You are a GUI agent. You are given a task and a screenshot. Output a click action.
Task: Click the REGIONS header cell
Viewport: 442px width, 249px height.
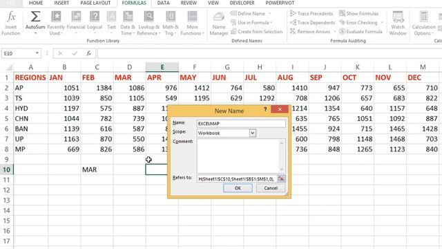click(30, 77)
